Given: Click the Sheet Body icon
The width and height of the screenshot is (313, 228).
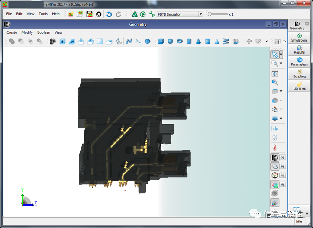Looking at the screenshot, I should click(x=100, y=41).
